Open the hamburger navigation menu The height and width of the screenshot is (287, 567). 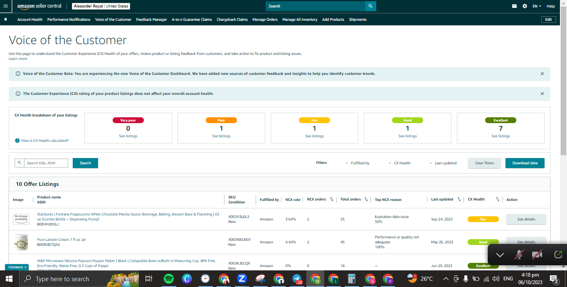(5, 6)
